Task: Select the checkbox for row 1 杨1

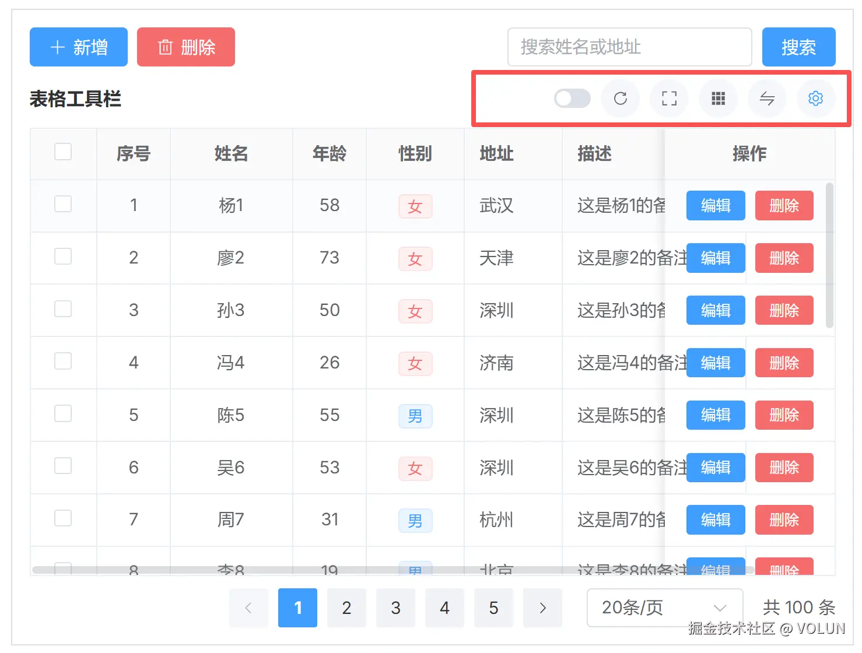Action: pos(63,204)
